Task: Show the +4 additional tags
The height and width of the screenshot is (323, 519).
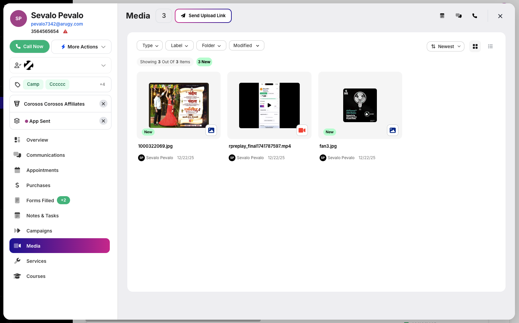Action: 102,84
